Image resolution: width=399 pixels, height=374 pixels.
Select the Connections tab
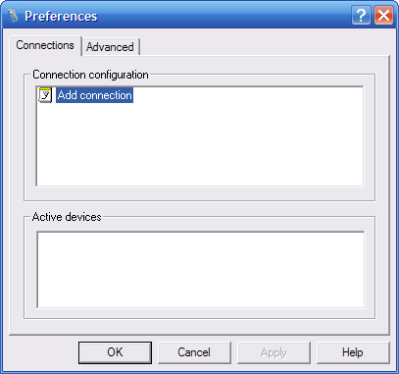[x=45, y=45]
